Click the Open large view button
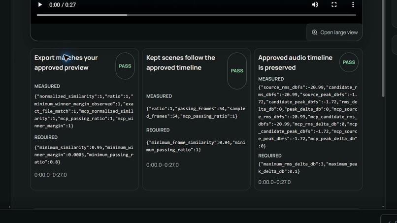The height and width of the screenshot is (223, 397). click(x=334, y=32)
